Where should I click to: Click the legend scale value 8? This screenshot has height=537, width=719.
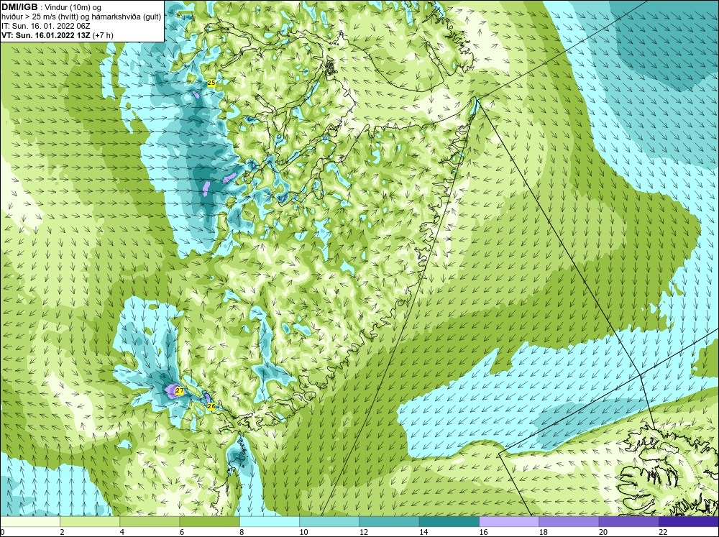point(242,532)
